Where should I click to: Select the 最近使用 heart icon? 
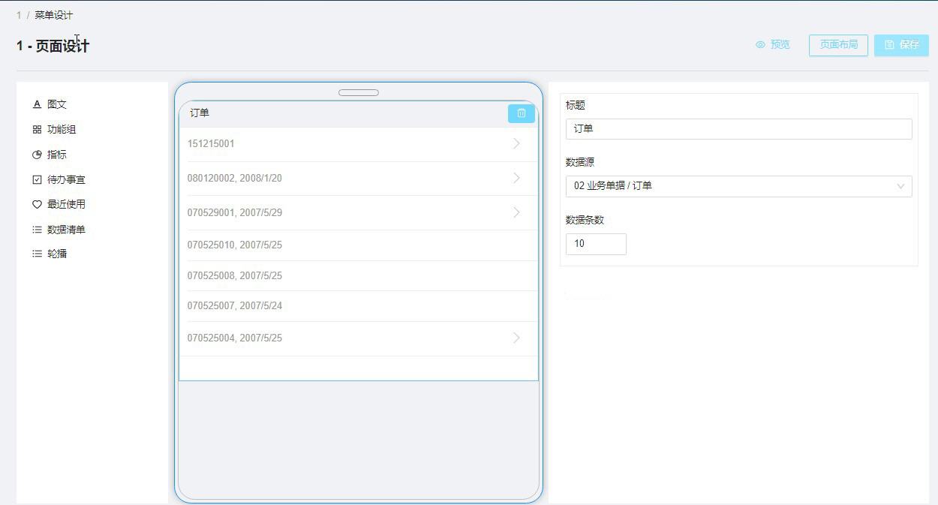(x=37, y=204)
